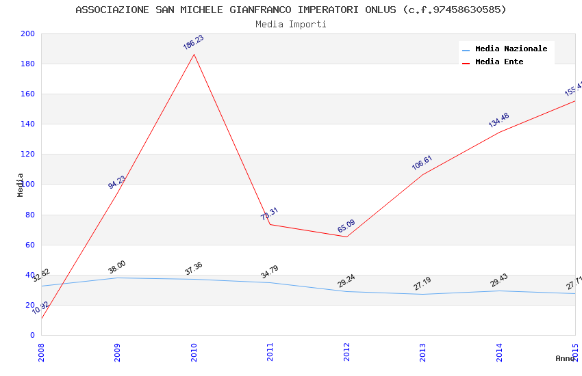
Task: Click the 2009 x-axis year label
Action: click(117, 352)
